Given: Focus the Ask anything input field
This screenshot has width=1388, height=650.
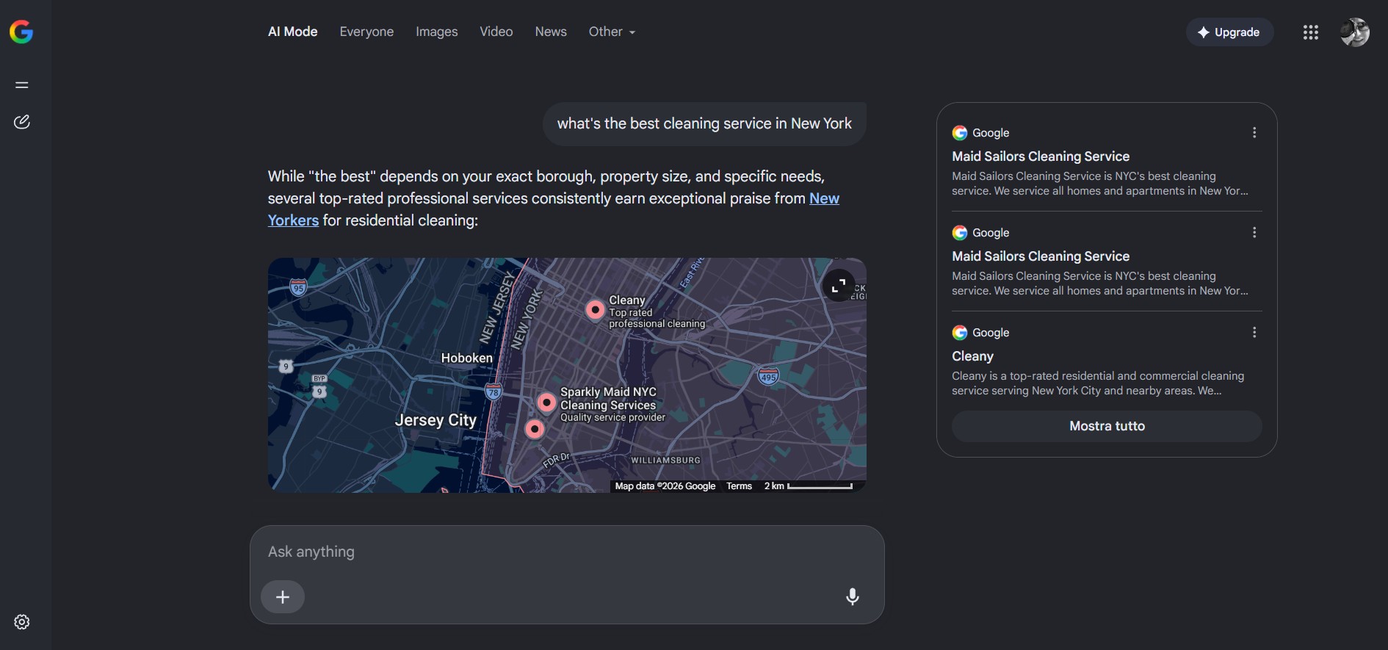Looking at the screenshot, I should coord(567,552).
